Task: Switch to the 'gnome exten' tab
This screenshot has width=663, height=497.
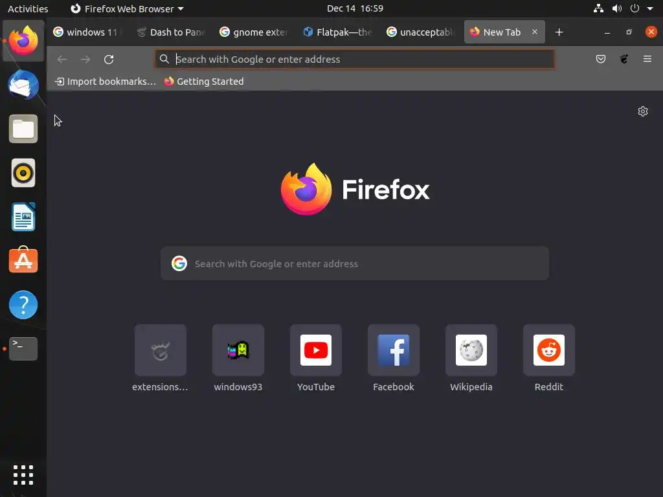Action: (x=255, y=32)
